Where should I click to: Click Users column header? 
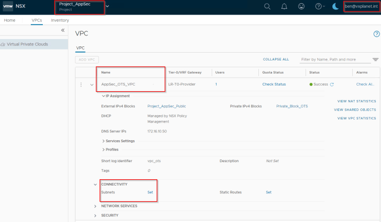pyautogui.click(x=220, y=72)
